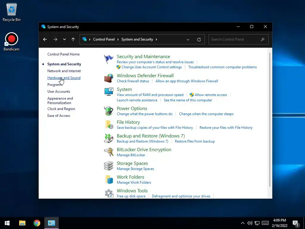Open Ease of Access category

point(59,115)
